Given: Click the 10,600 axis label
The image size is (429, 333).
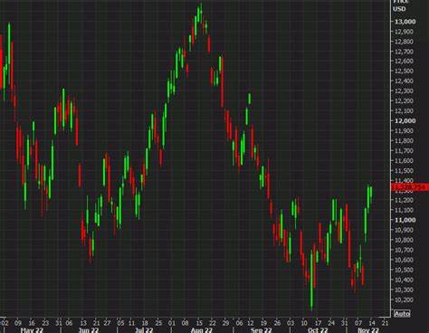Looking at the screenshot, I should (x=404, y=260).
